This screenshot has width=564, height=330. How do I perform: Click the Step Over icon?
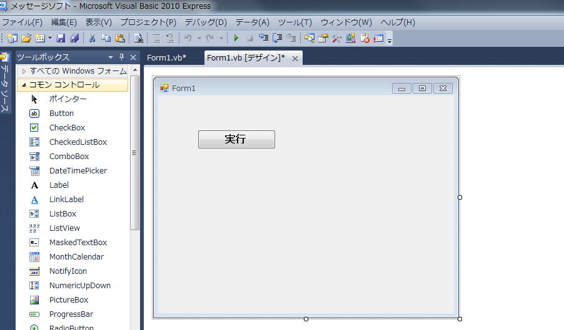278,38
